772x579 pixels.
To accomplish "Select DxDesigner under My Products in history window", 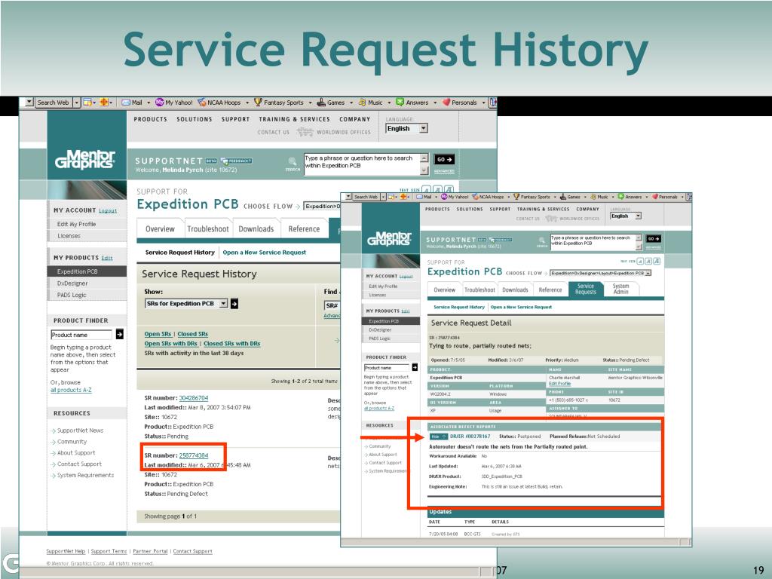I will pyautogui.click(x=72, y=283).
